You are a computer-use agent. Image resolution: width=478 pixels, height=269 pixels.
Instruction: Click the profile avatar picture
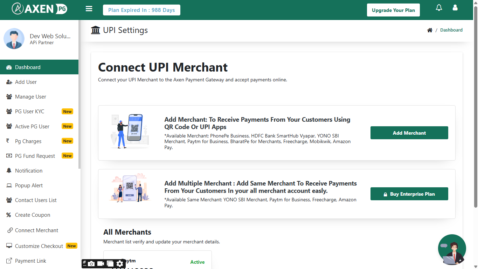tap(14, 39)
